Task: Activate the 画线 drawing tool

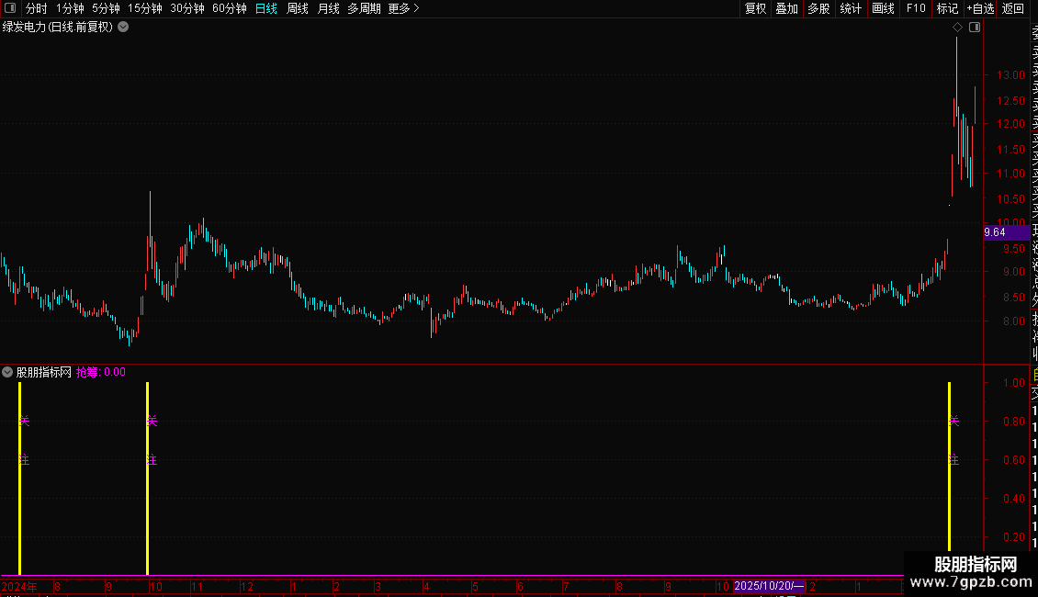Action: [x=883, y=8]
